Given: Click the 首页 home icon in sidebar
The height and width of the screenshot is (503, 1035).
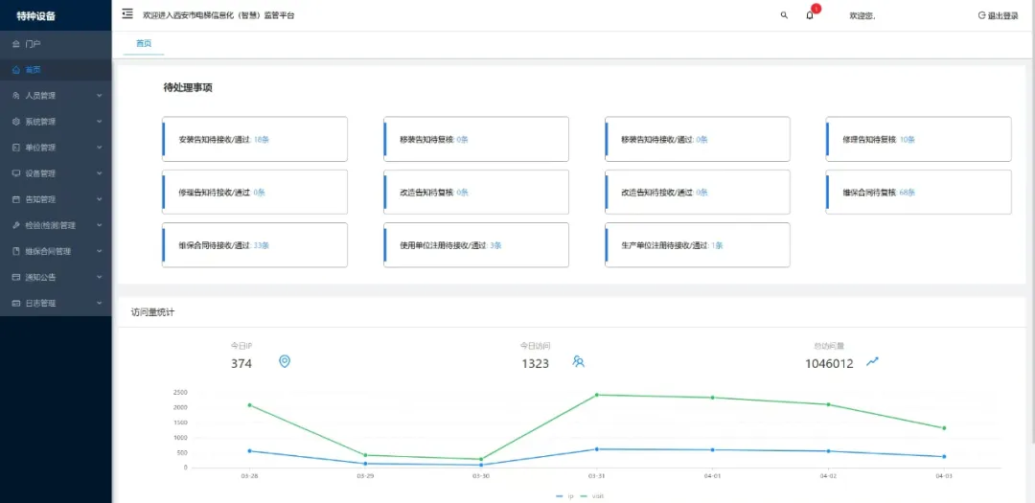Looking at the screenshot, I should pyautogui.click(x=16, y=70).
